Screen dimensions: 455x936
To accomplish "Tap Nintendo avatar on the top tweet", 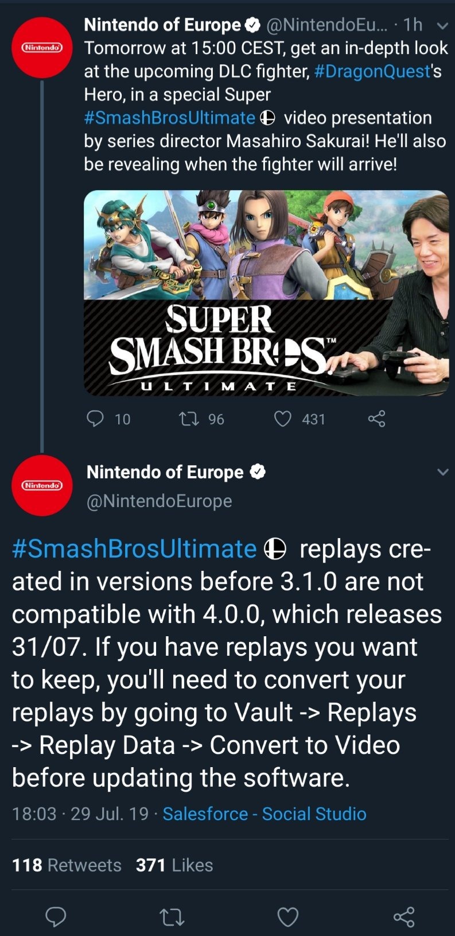I will tap(42, 48).
